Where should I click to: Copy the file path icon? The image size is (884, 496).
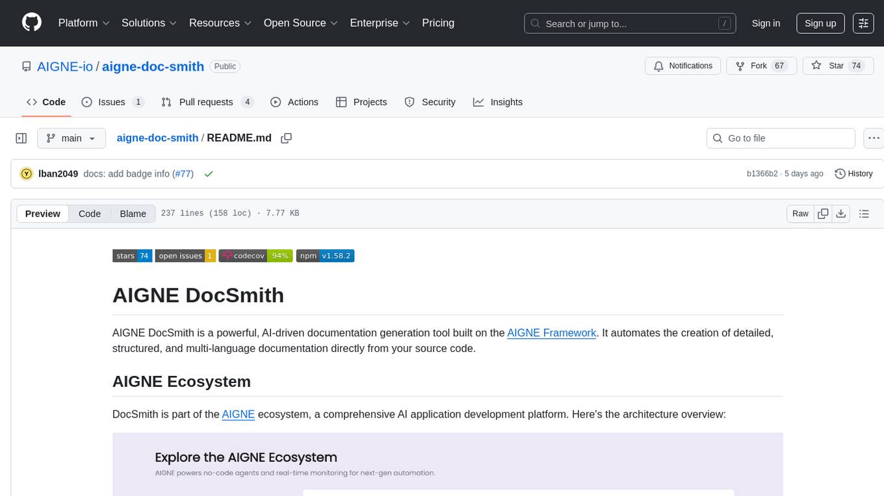click(x=286, y=138)
